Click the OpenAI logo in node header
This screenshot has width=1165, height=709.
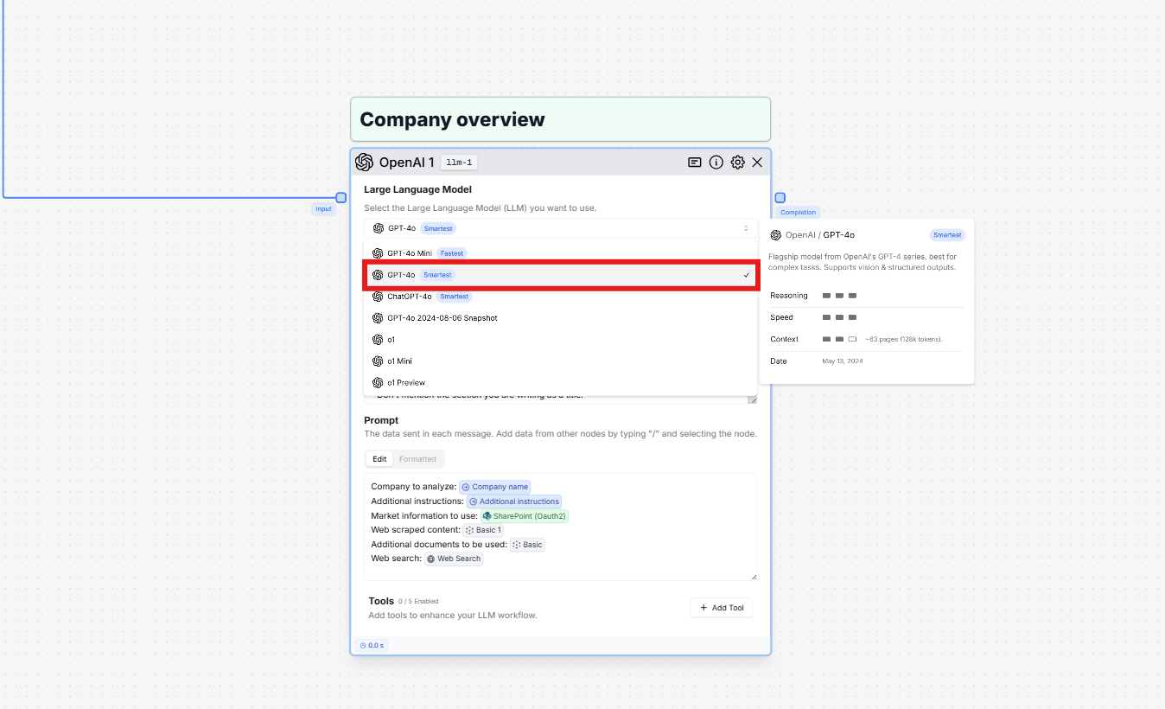(x=364, y=163)
